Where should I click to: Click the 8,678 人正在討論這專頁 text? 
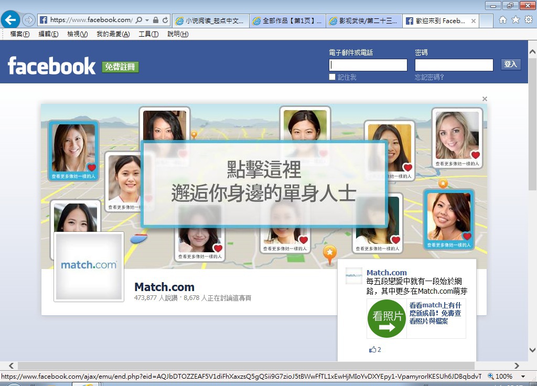pos(218,298)
